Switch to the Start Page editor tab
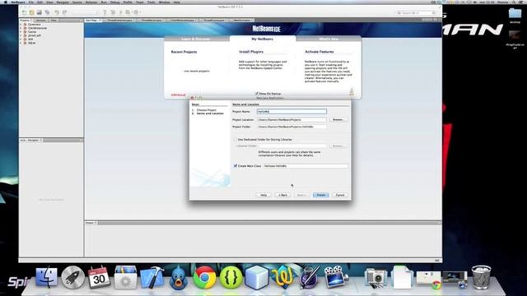This screenshot has height=296, width=527. 92,21
